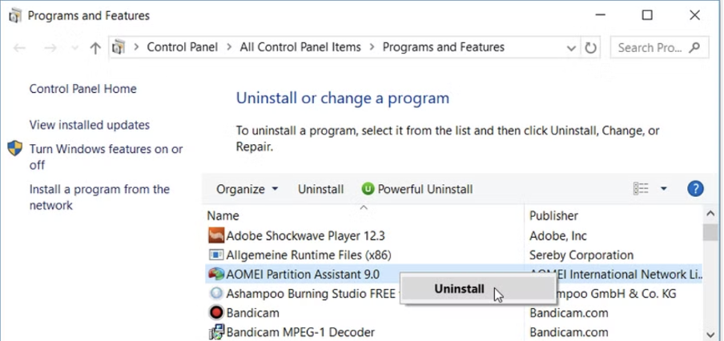Go up one level with up arrow
Image resolution: width=724 pixels, height=341 pixels.
click(x=95, y=48)
